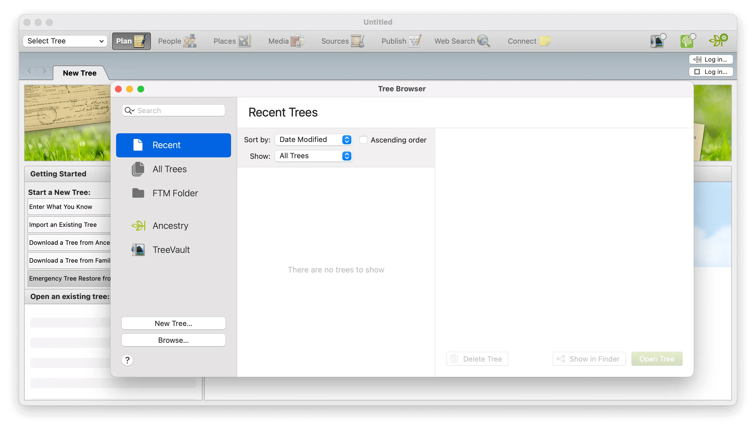Viewport: 756px width, 429px height.
Task: Select the New Tree tab
Action: tap(79, 73)
